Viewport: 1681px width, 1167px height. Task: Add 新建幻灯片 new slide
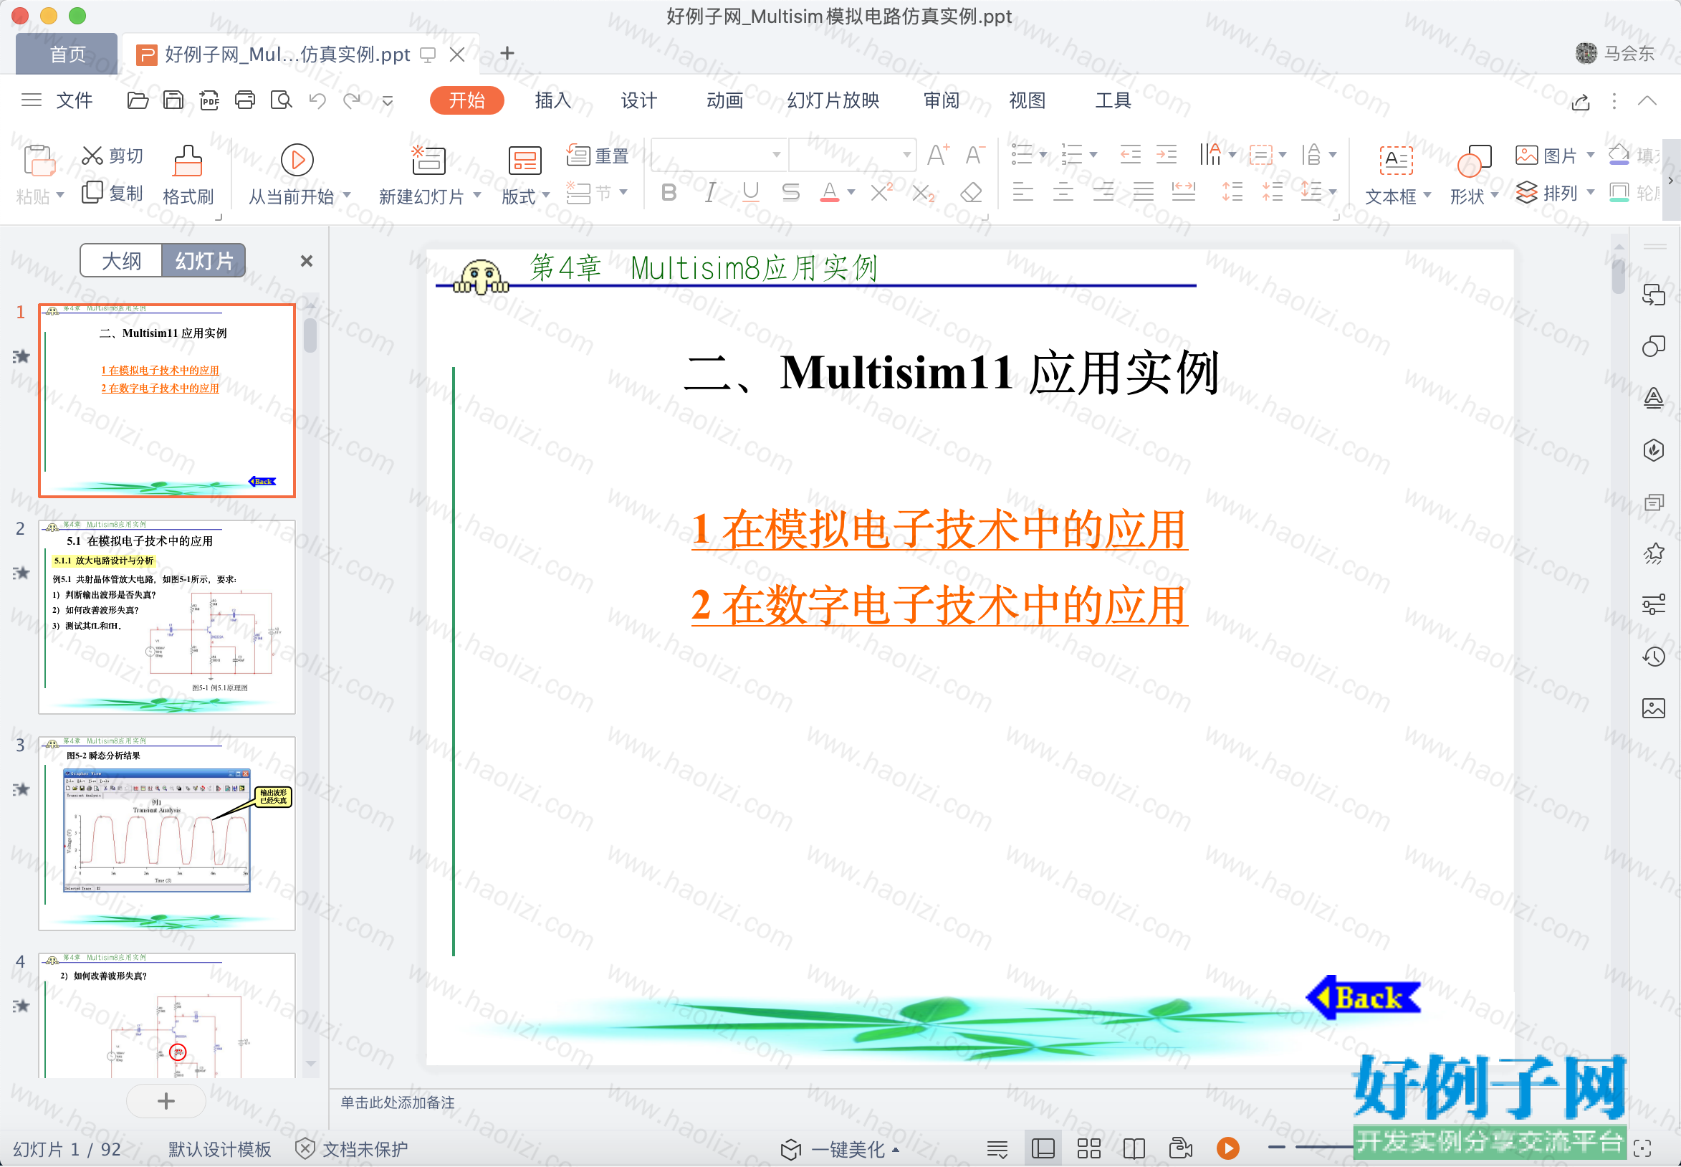[428, 176]
